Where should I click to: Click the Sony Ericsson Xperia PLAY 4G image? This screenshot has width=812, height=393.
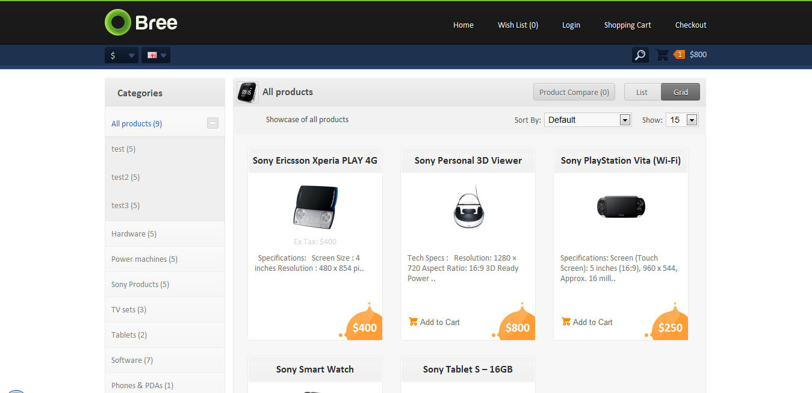[x=315, y=207]
